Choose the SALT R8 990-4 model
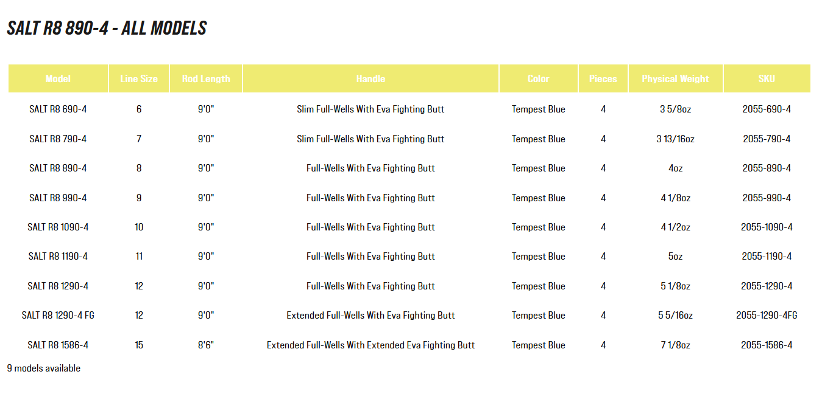 (x=58, y=198)
